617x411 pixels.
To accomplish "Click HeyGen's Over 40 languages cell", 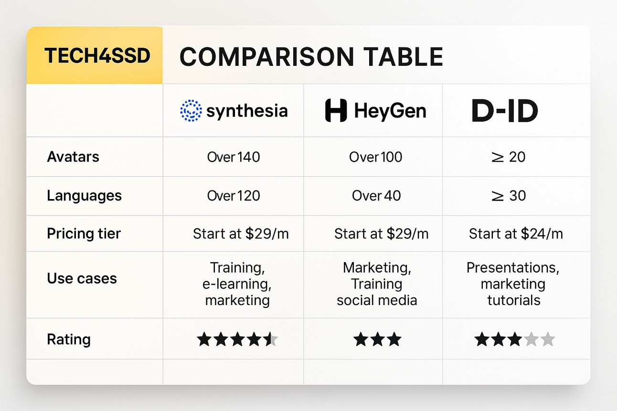I will coord(376,196).
